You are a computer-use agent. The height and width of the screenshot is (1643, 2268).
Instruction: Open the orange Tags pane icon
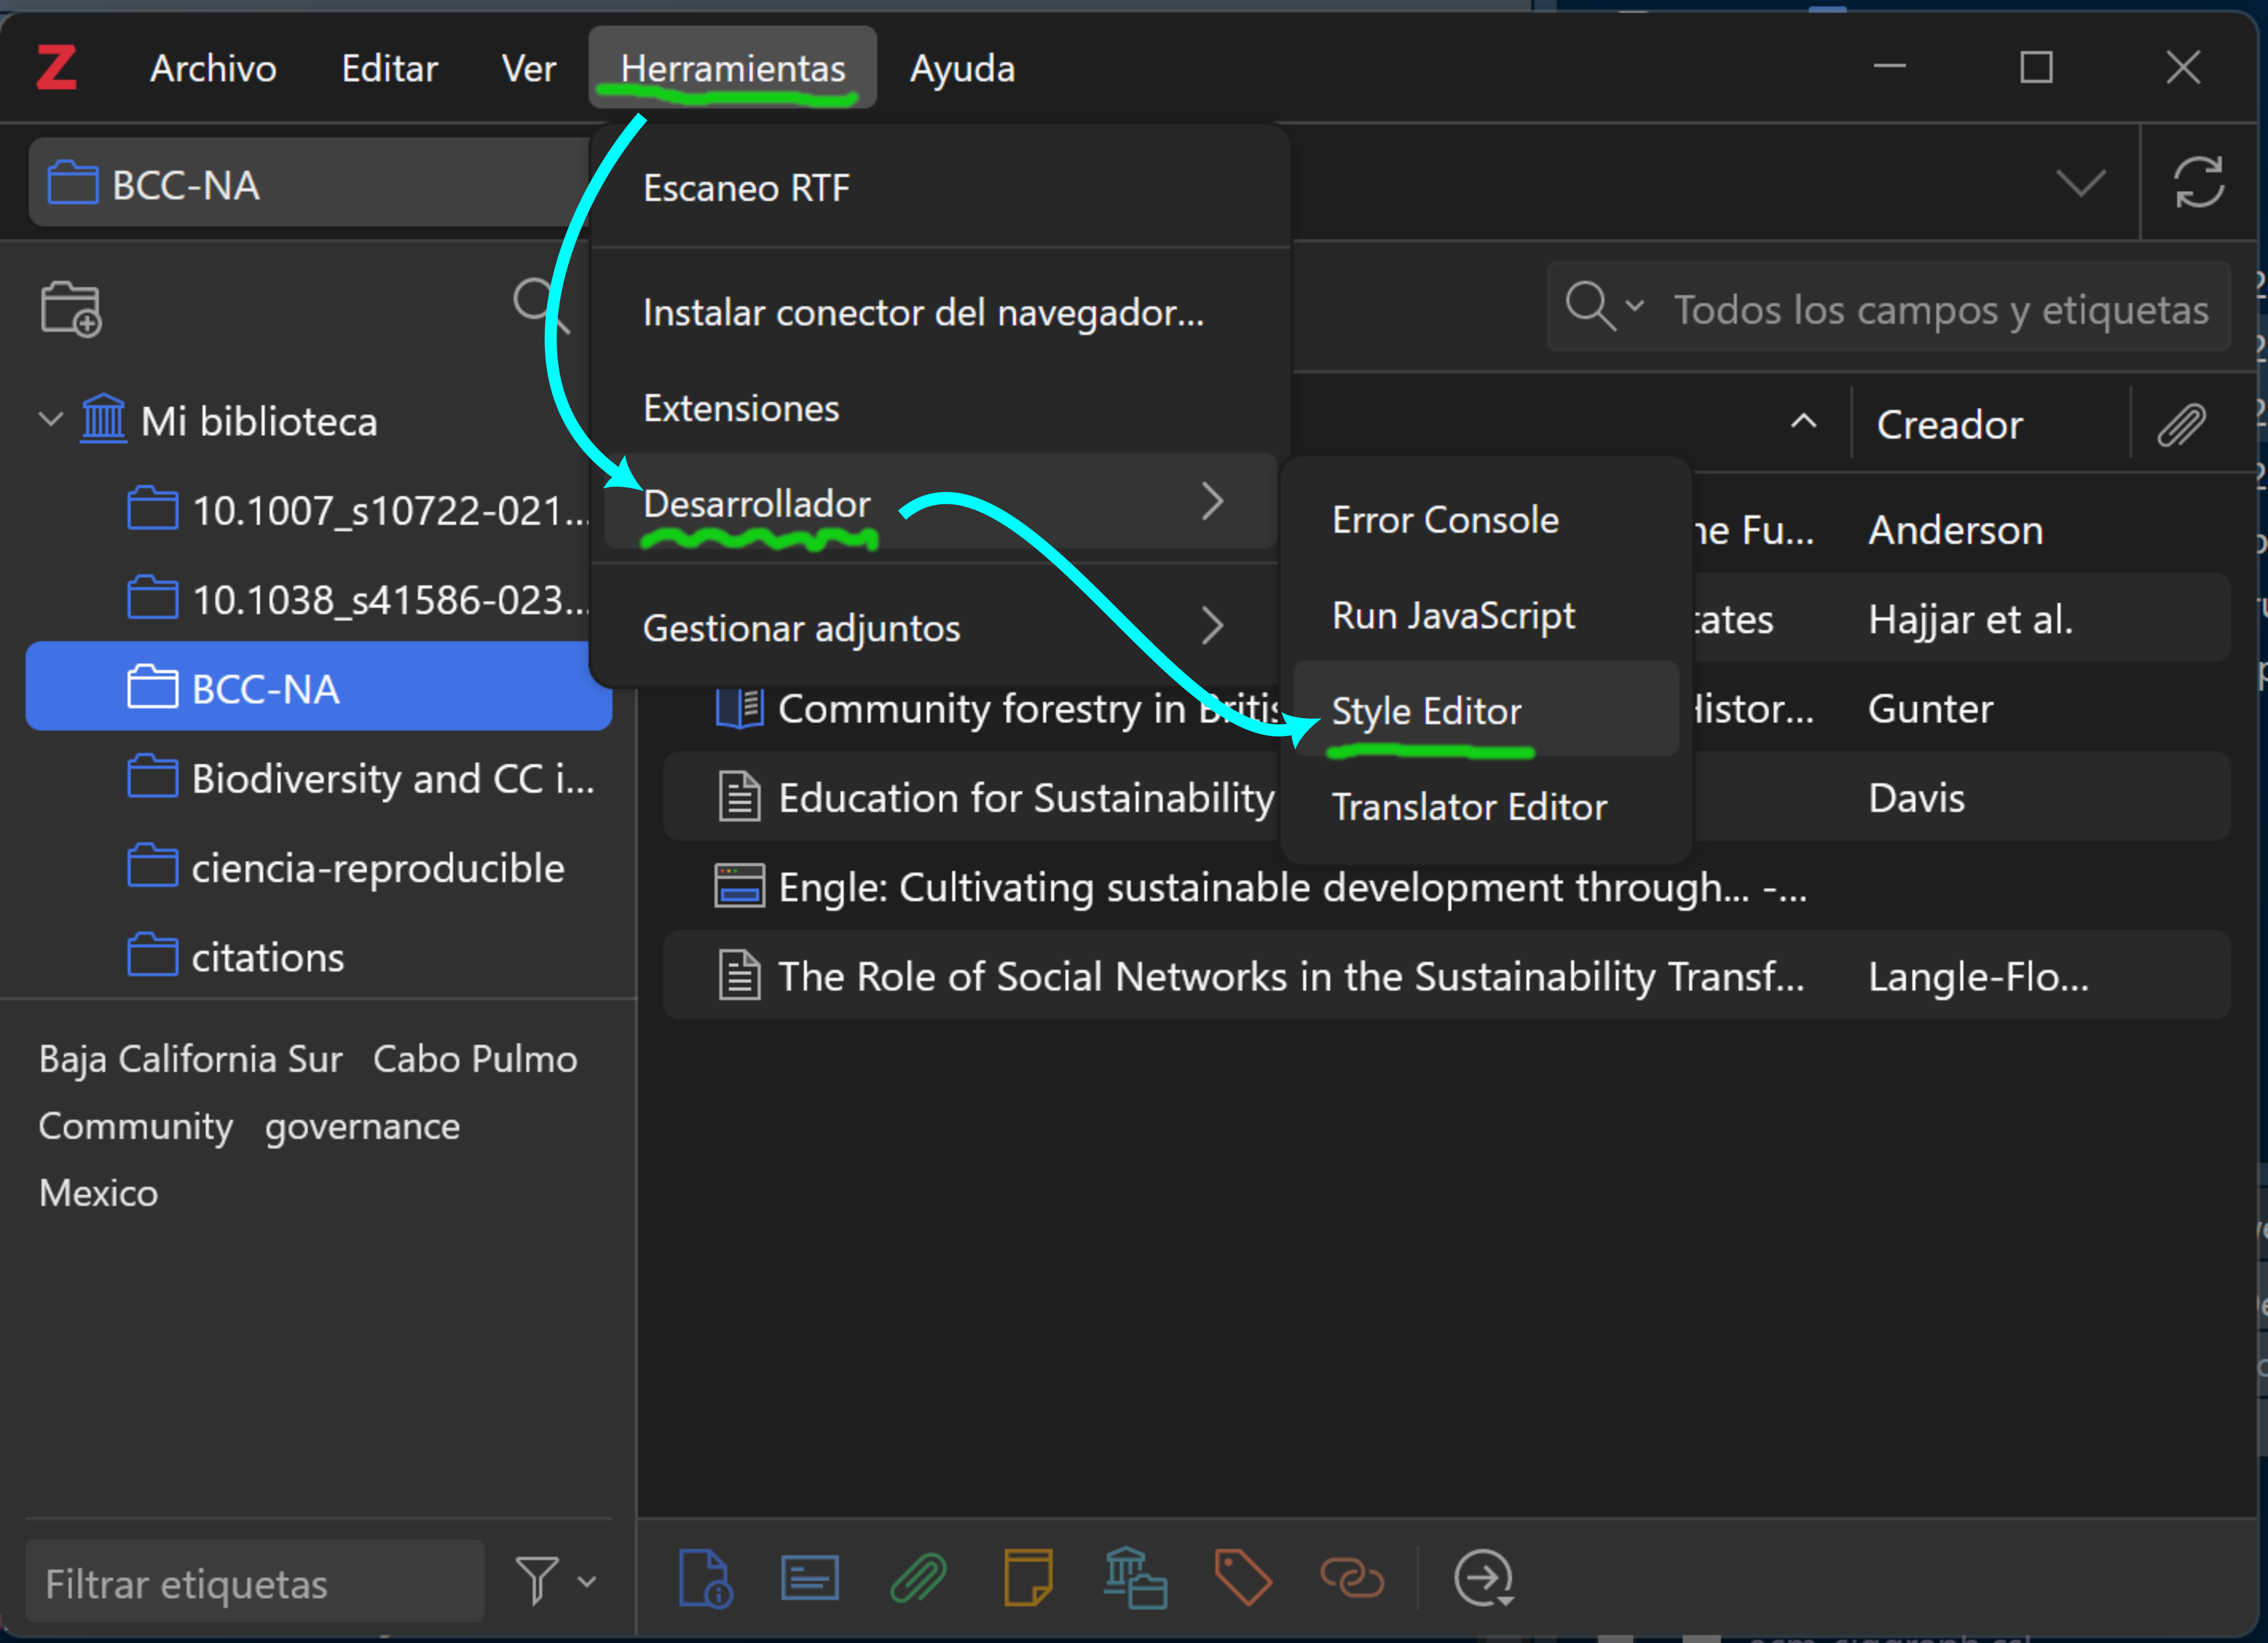tap(1242, 1578)
